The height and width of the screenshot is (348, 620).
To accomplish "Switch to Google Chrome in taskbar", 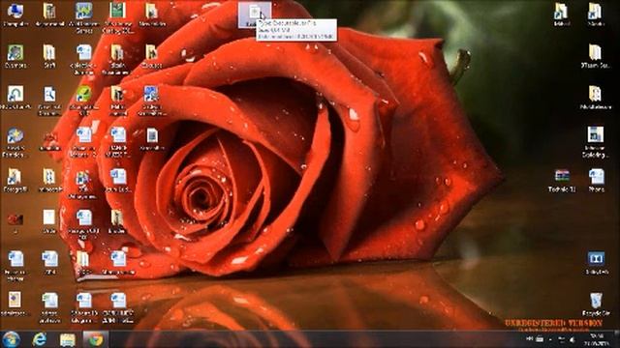I will pos(95,339).
